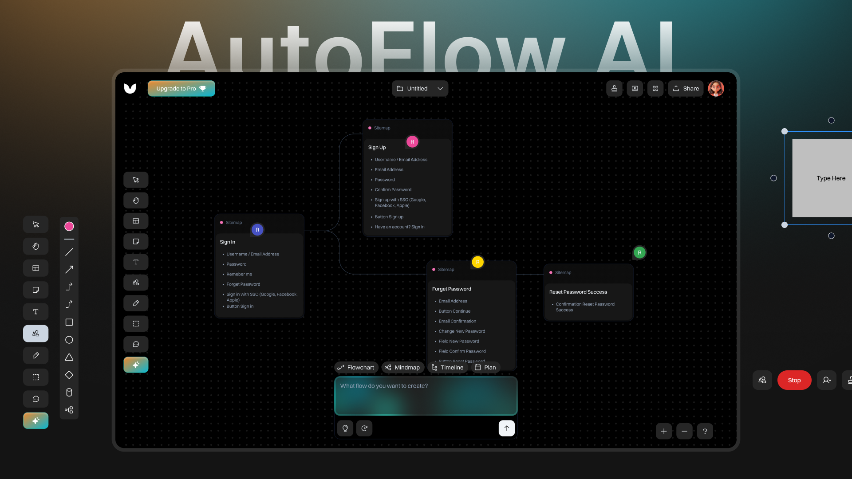Viewport: 852px width, 479px height.
Task: Click the Reset Password Success card title
Action: (x=578, y=292)
